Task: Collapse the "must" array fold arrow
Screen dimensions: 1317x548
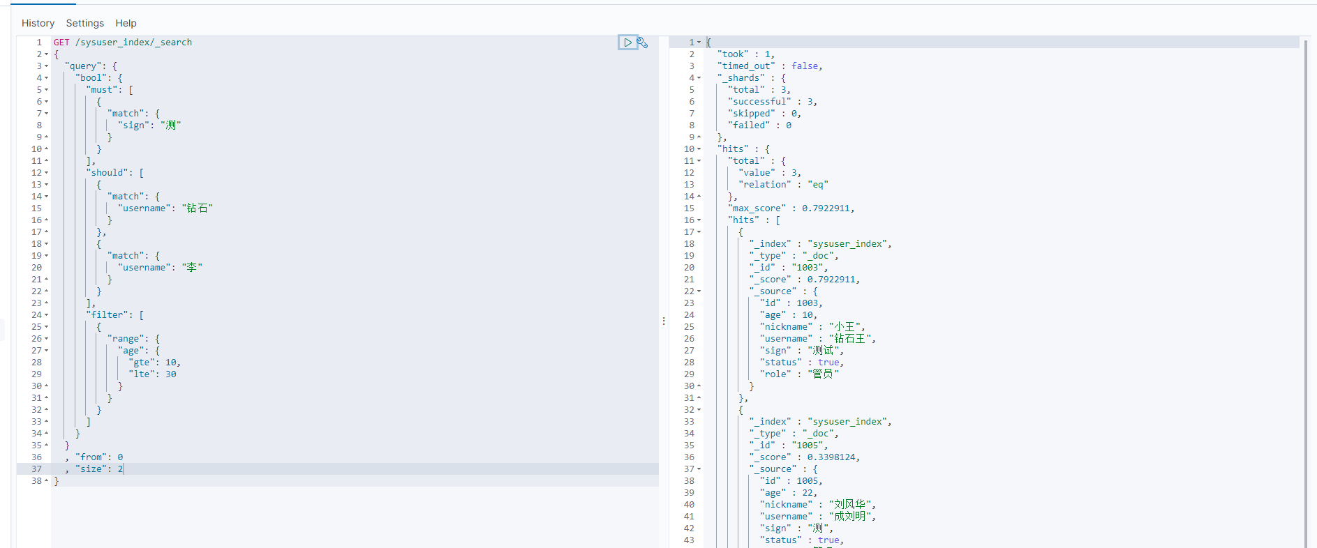Action: click(x=47, y=90)
